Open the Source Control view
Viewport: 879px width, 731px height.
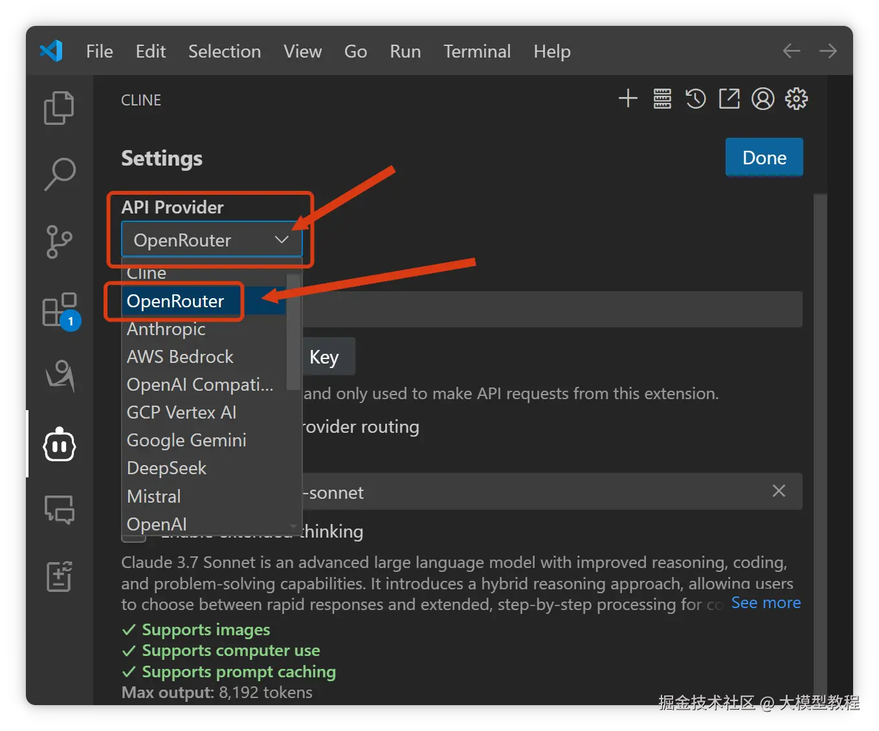pyautogui.click(x=60, y=242)
